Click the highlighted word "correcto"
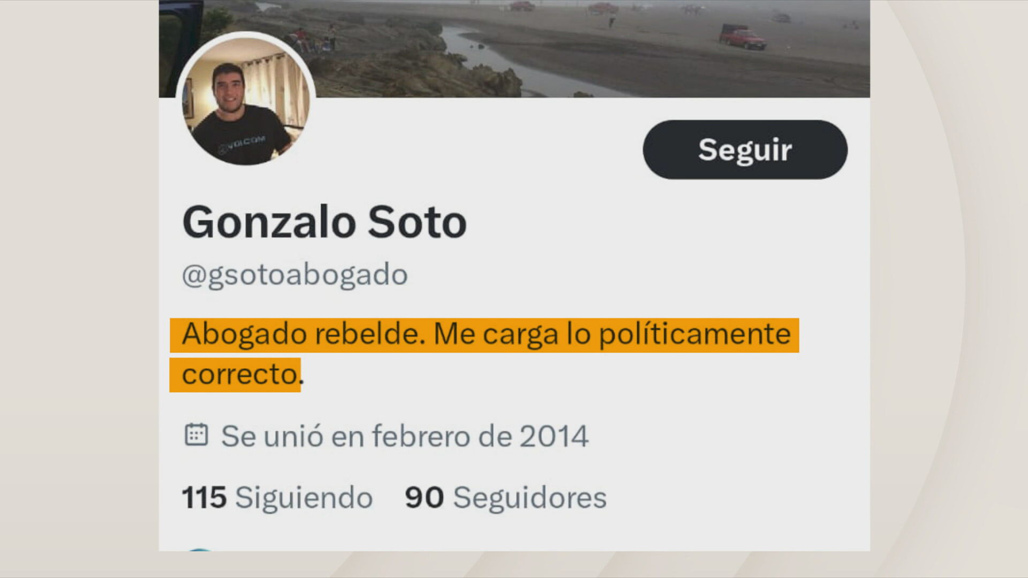The width and height of the screenshot is (1028, 578). tap(239, 374)
